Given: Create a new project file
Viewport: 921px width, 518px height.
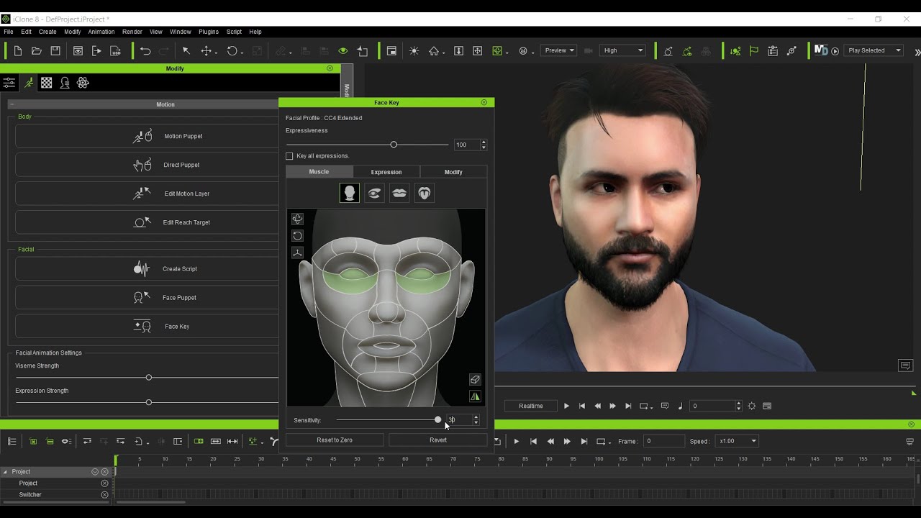Looking at the screenshot, I should click(x=18, y=50).
